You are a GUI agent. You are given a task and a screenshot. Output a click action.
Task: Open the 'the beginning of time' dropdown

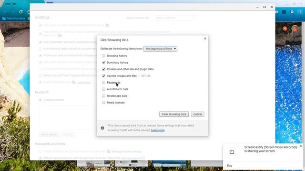pyautogui.click(x=160, y=49)
